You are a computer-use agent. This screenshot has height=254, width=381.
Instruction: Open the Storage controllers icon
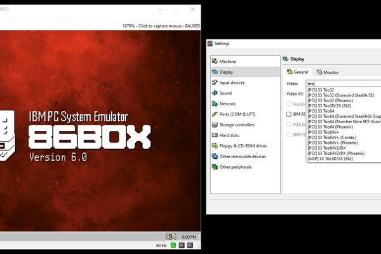pos(215,124)
